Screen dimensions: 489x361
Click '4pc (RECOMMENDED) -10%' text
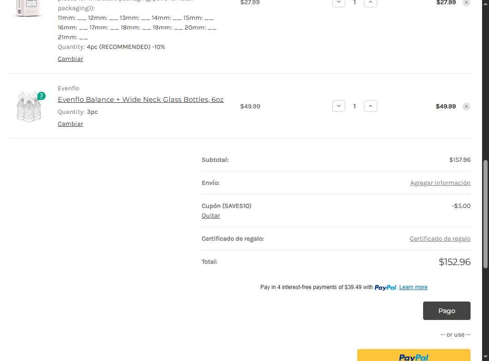click(126, 47)
